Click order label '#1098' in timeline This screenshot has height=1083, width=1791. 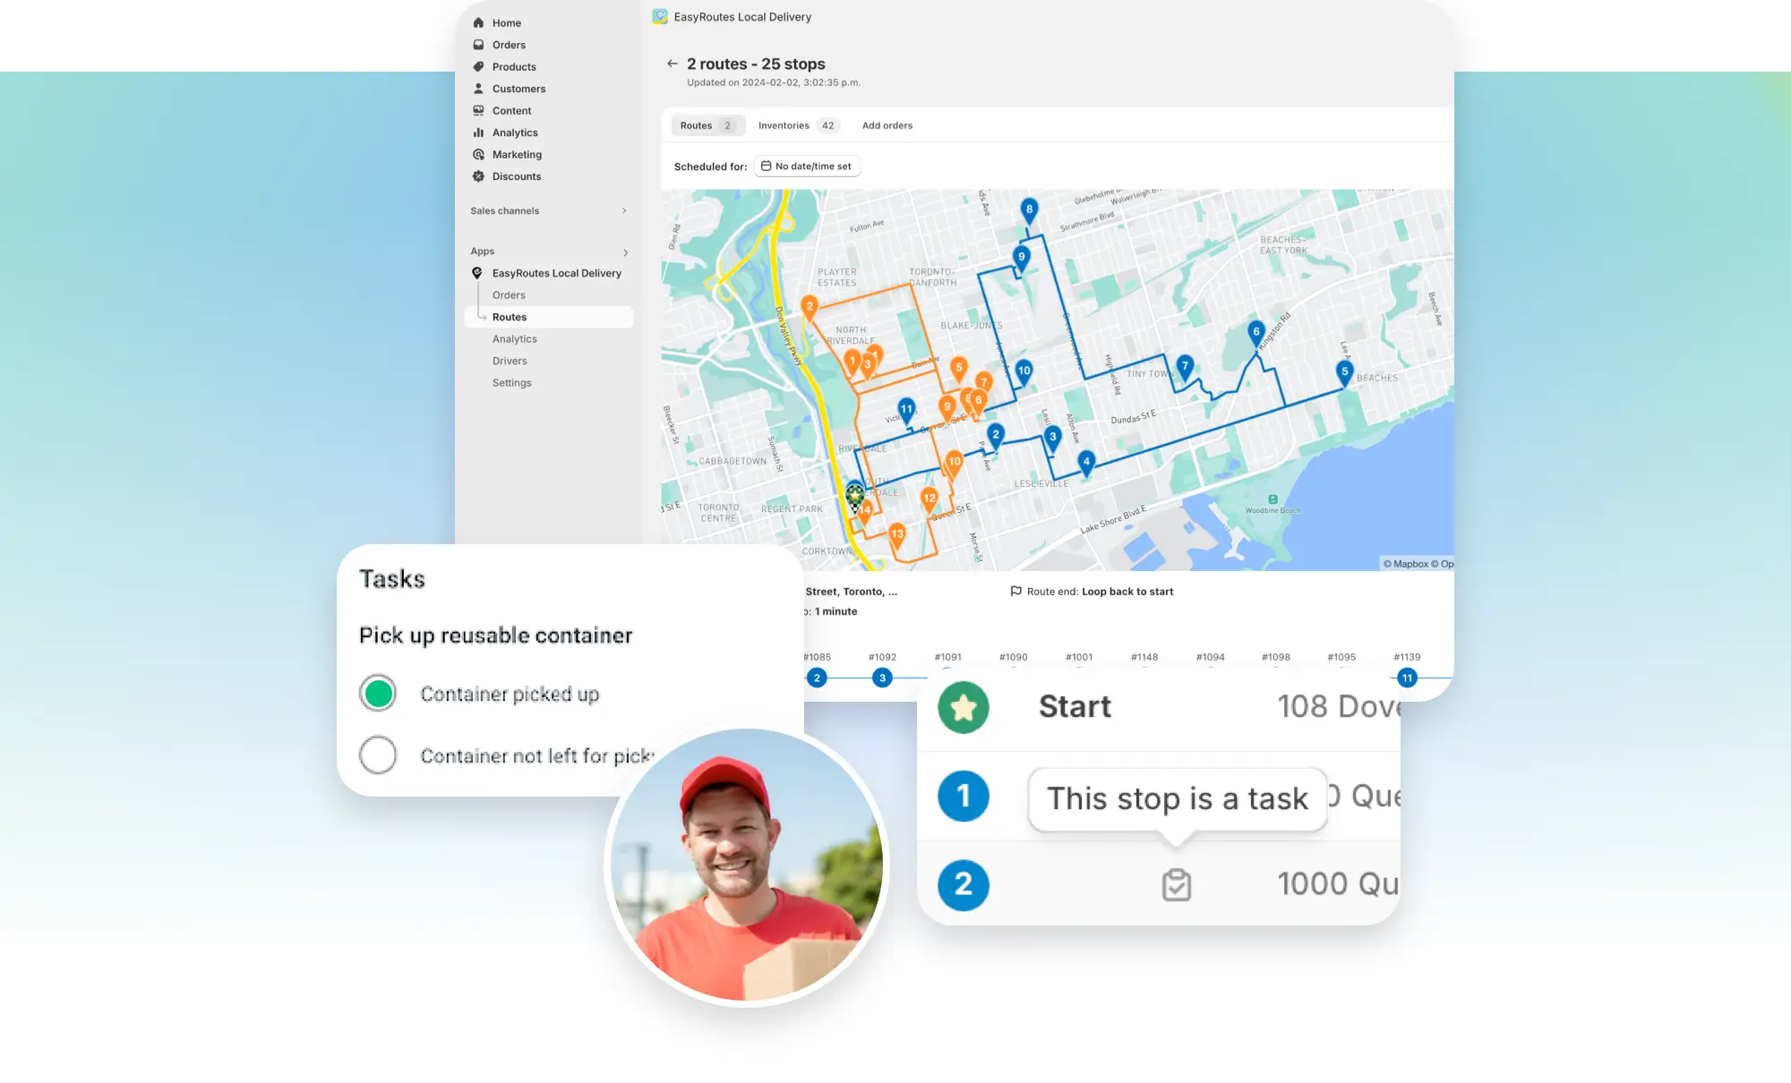pos(1276,657)
